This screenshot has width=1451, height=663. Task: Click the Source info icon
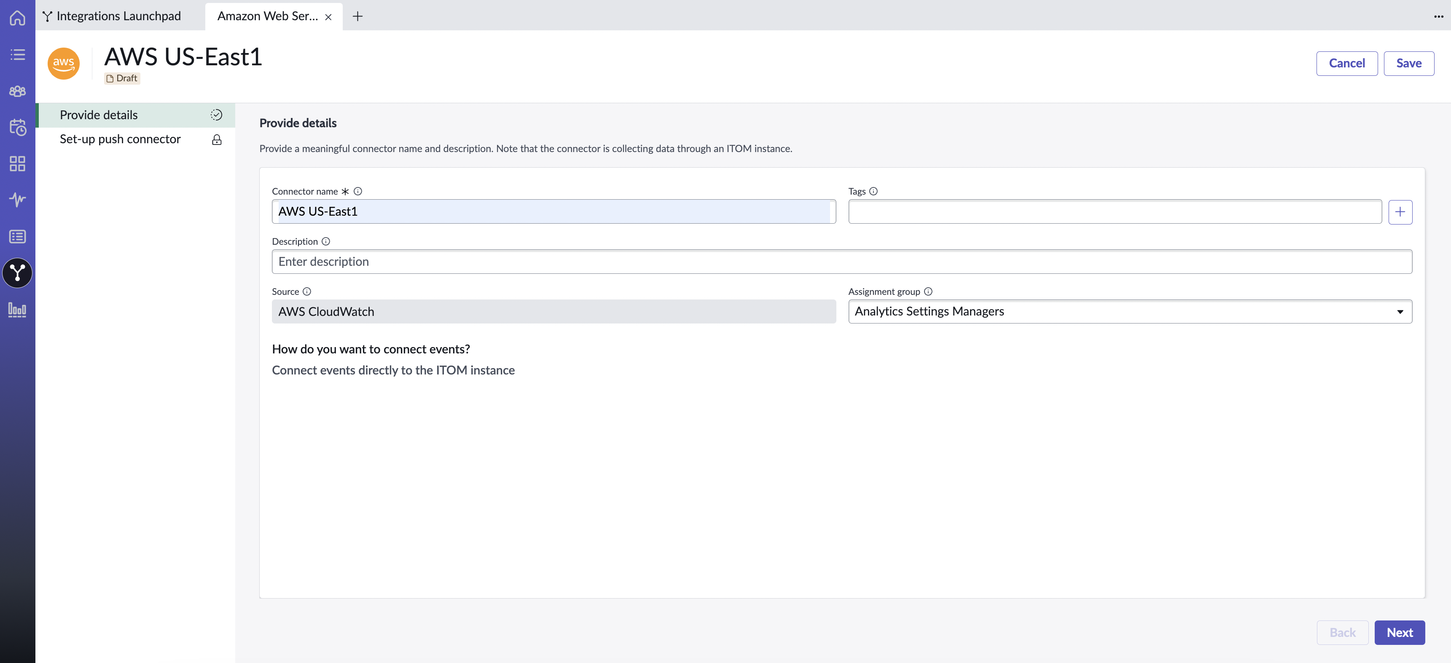pos(306,291)
